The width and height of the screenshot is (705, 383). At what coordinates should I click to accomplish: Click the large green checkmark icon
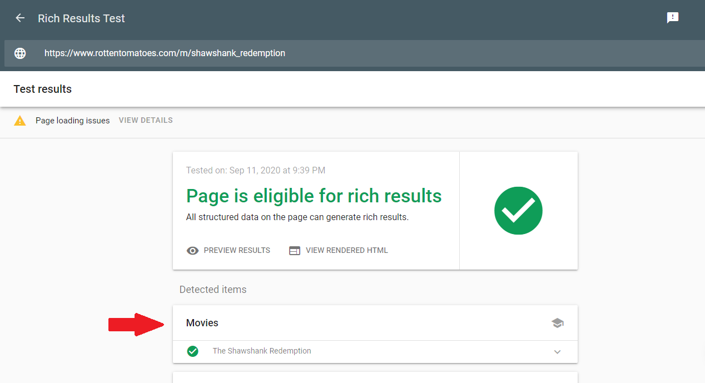click(x=518, y=211)
